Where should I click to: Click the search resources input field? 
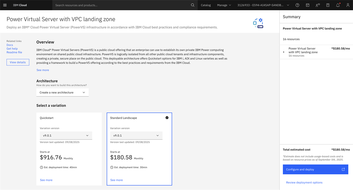point(121,5)
